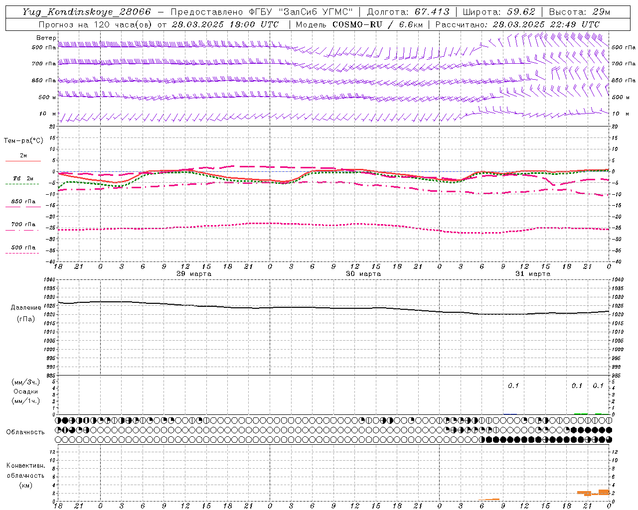The image size is (638, 510).
Task: Click the (мм/3ч.) precipitation unit label
Action: (x=26, y=382)
